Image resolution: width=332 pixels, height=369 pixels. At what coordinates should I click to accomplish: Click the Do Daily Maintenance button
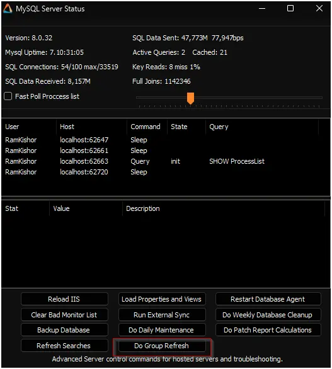click(162, 330)
